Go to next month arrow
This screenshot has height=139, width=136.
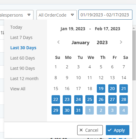121,42
